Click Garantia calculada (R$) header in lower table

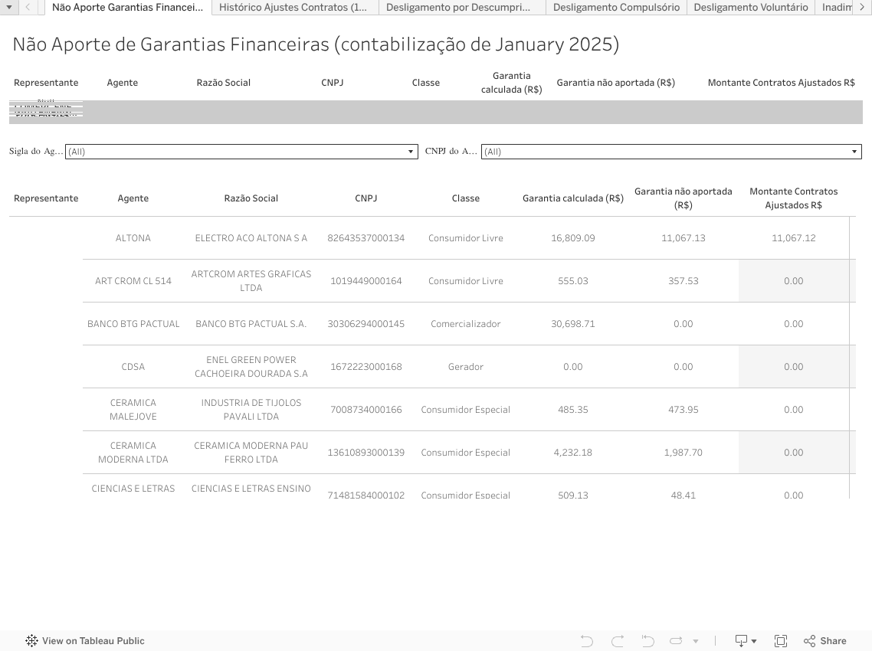[573, 198]
